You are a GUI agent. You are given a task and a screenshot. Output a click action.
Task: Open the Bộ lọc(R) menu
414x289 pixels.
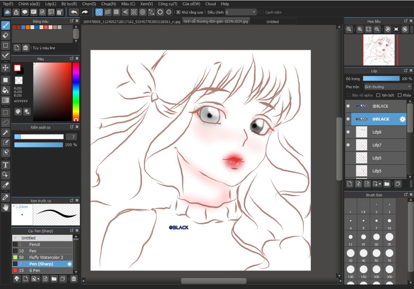pos(69,4)
